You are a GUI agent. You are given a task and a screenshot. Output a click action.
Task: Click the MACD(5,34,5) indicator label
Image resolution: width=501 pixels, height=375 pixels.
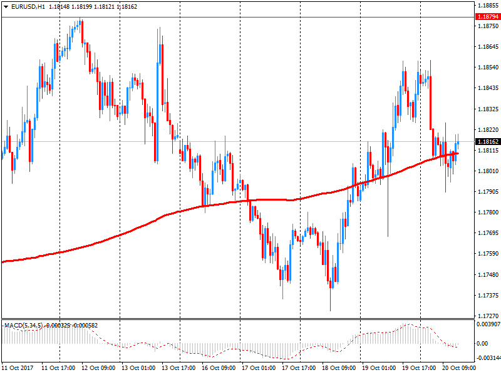[23, 325]
